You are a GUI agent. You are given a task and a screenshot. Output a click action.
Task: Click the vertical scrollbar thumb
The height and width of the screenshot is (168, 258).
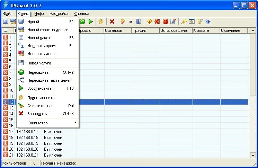(253, 64)
